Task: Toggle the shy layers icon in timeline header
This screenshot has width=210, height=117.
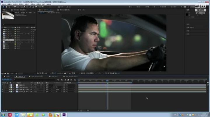Action: [x=66, y=80]
